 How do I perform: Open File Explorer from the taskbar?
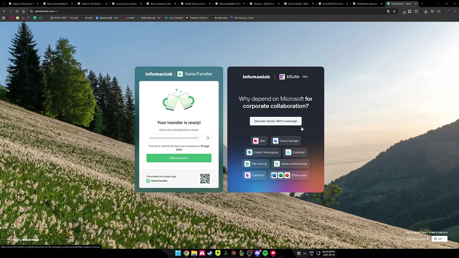tap(194, 253)
